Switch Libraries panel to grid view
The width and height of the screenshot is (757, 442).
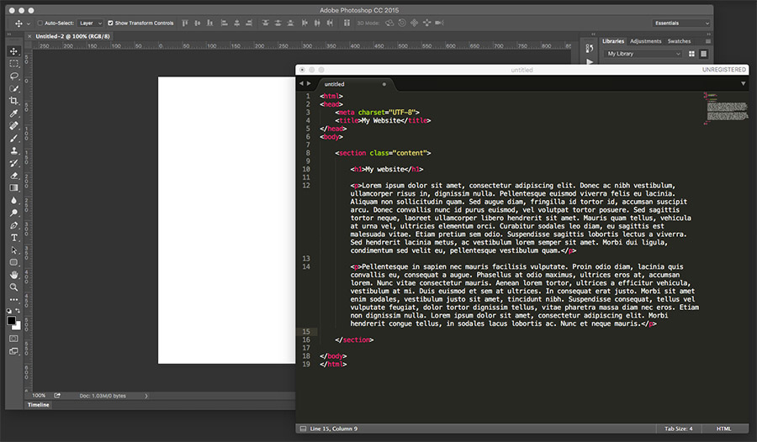[692, 54]
